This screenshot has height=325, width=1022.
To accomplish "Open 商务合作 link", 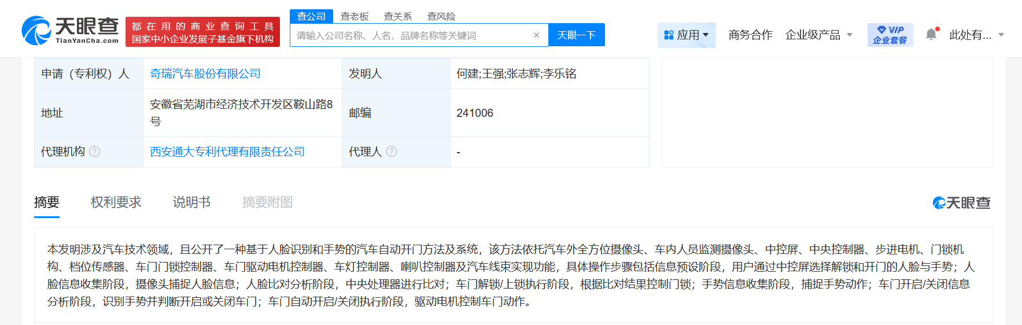I will tap(750, 35).
